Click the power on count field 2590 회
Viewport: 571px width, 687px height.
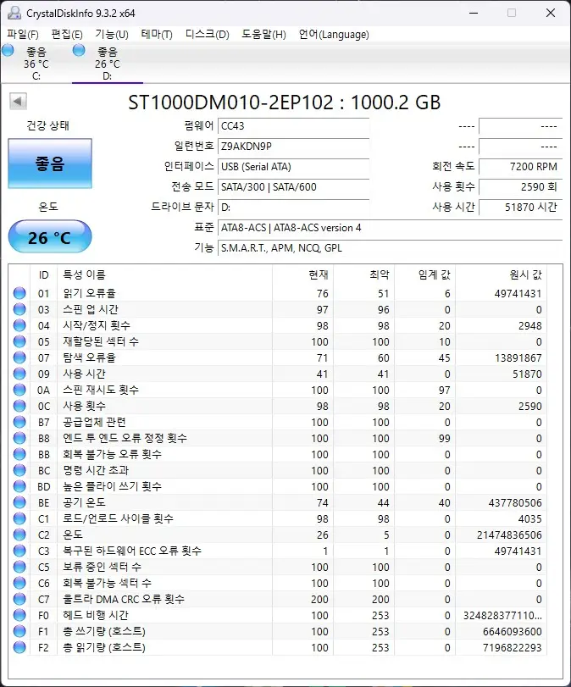520,187
